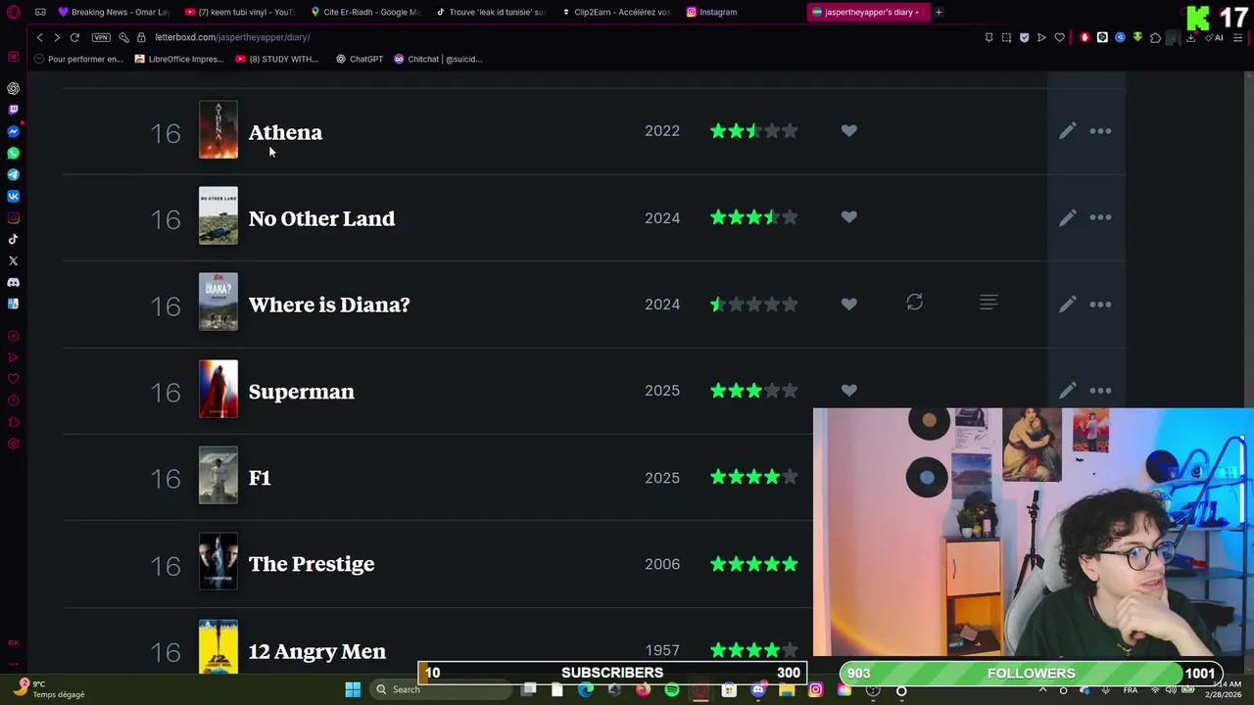
Task: Switch to Breaking News browser tab
Action: pos(114,12)
